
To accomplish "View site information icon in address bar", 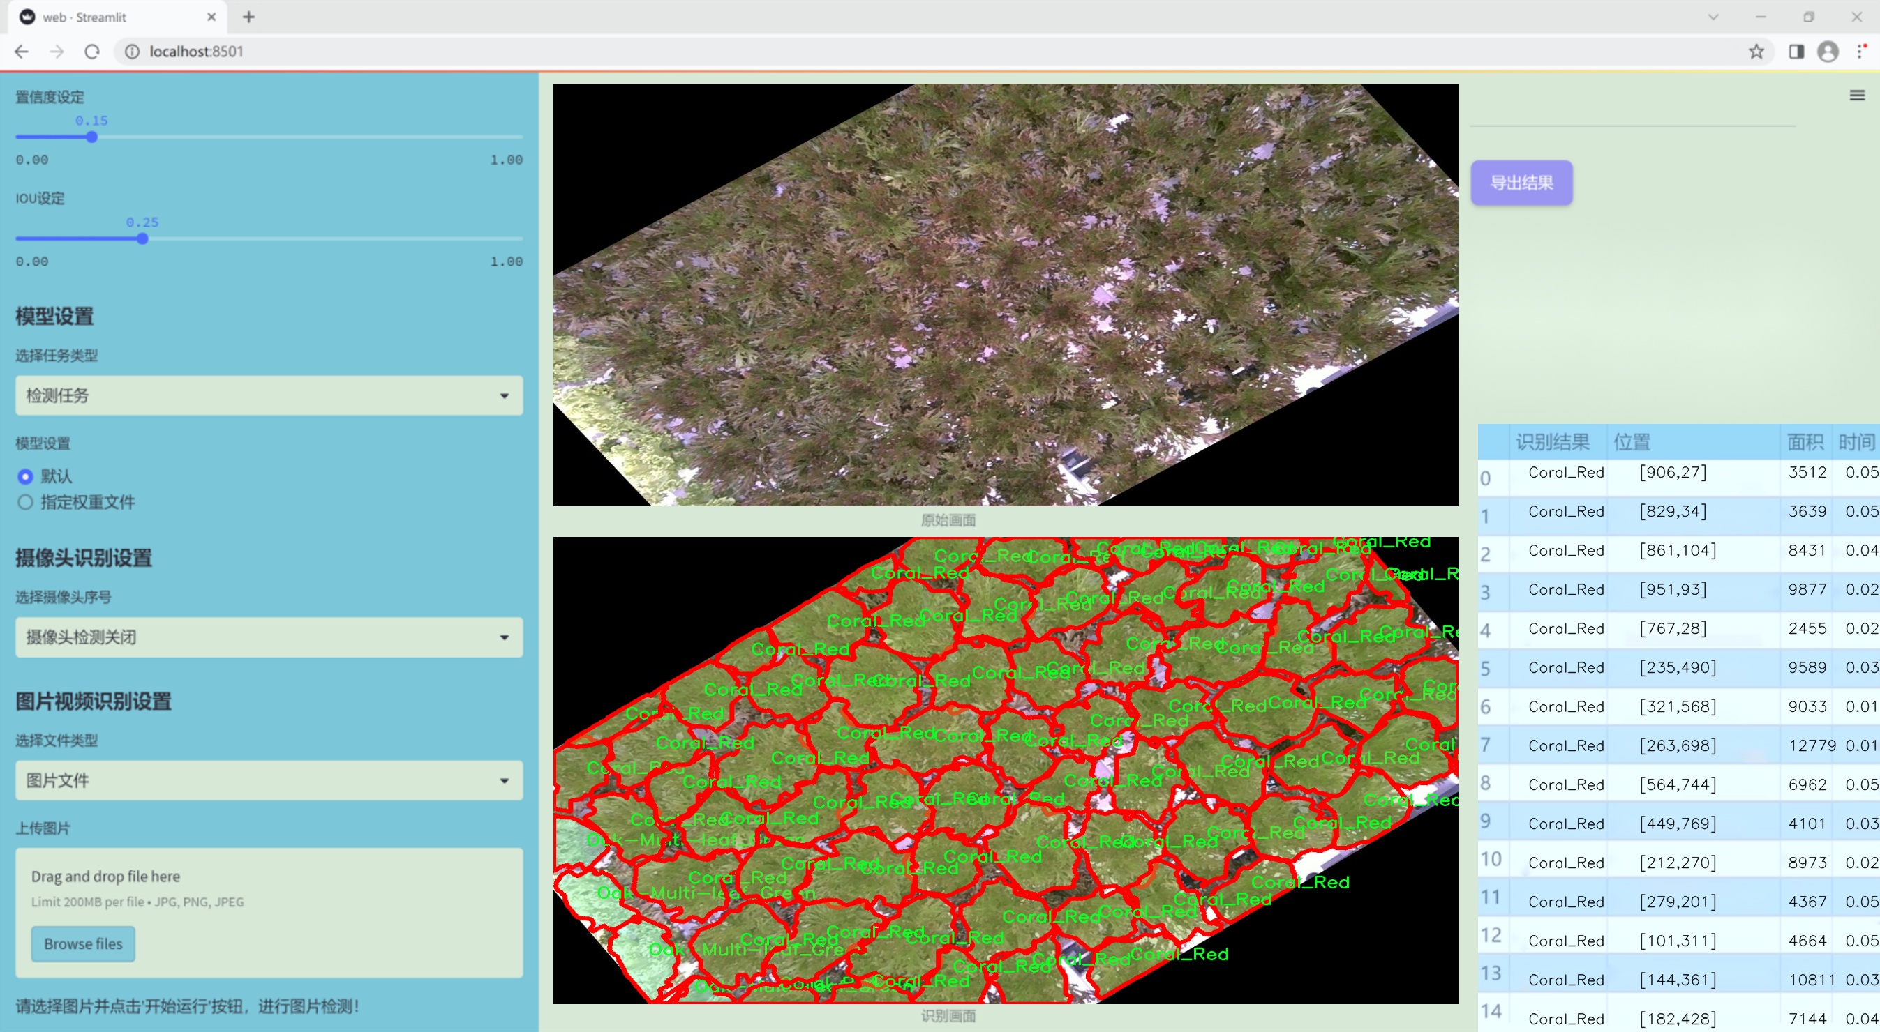I will pos(132,52).
